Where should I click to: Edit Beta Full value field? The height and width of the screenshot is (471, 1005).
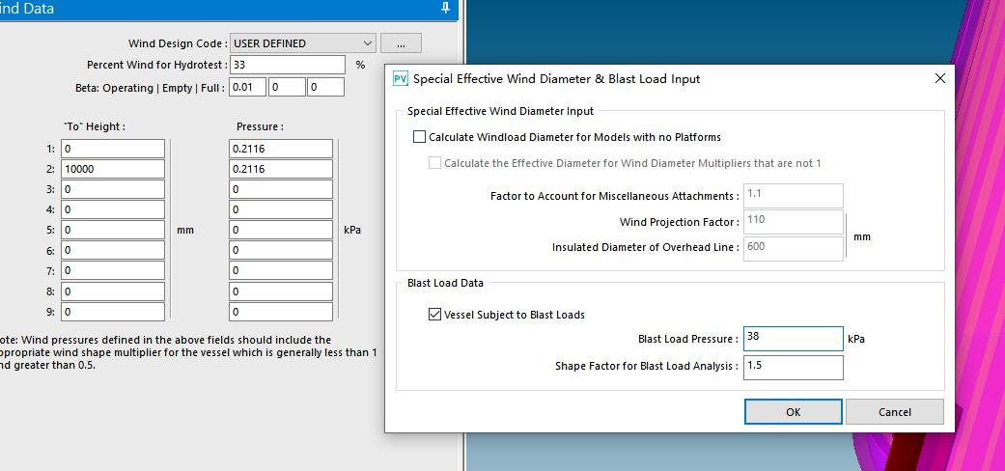point(326,87)
